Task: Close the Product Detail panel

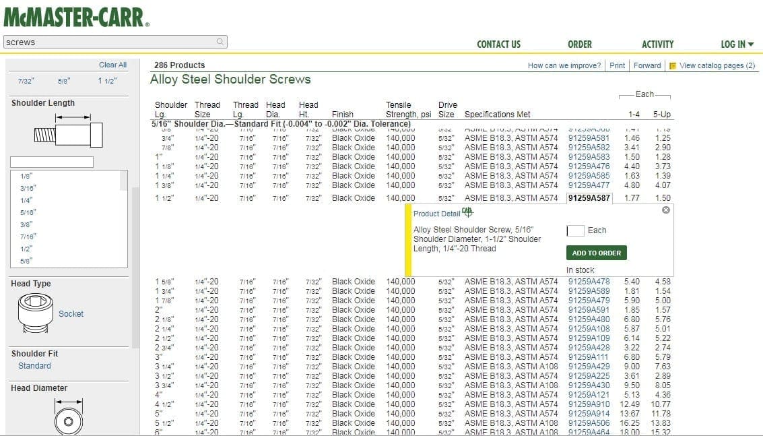Action: coord(665,210)
